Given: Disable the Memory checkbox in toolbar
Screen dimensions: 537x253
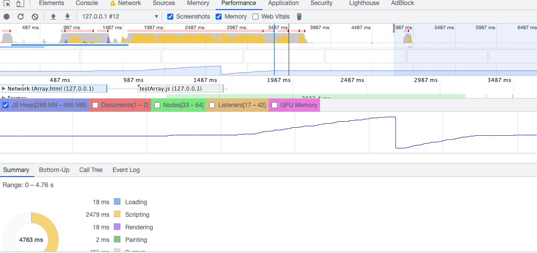Looking at the screenshot, I should click(x=219, y=17).
